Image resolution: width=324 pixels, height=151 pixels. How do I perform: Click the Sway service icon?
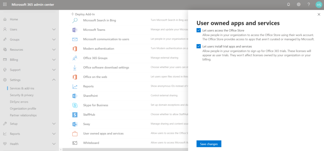pyautogui.click(x=75, y=124)
